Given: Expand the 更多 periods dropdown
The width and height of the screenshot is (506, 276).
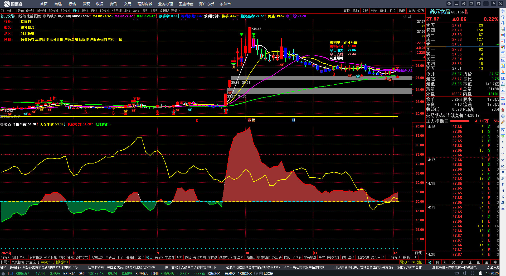Looking at the screenshot, I should coord(176,11).
